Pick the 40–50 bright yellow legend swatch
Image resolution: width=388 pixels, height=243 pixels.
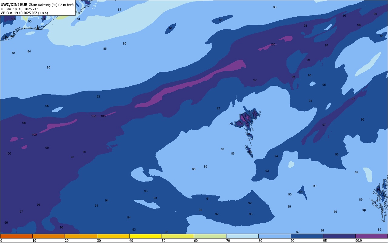click(x=145, y=236)
